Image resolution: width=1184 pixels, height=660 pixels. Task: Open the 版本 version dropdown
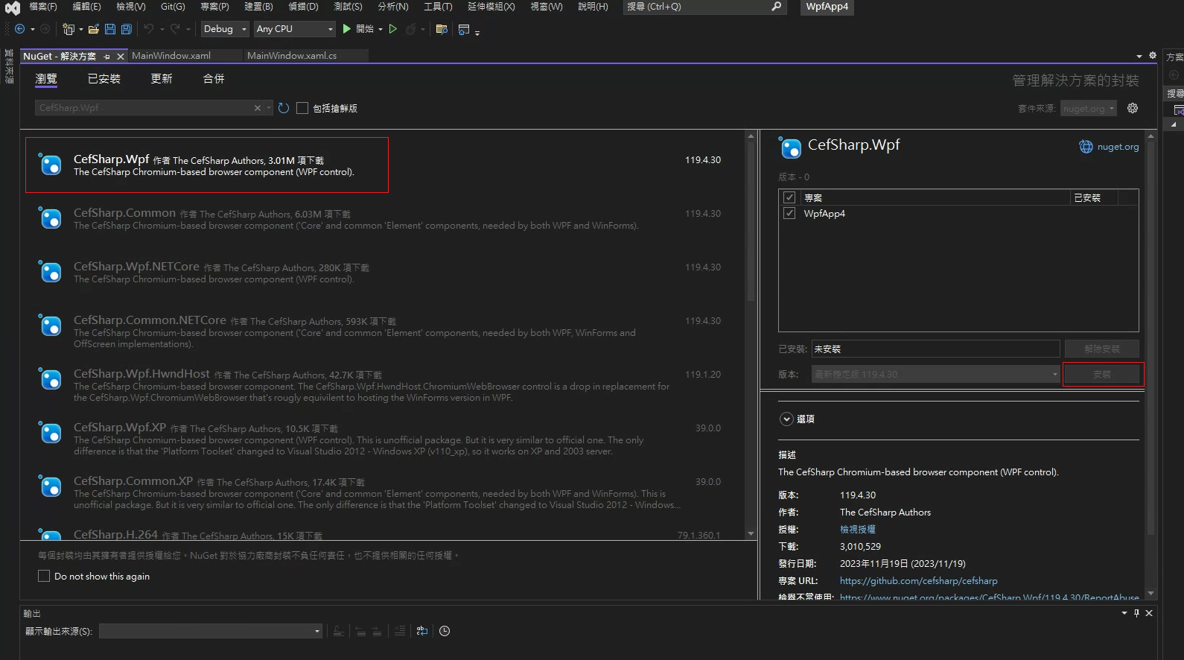935,374
